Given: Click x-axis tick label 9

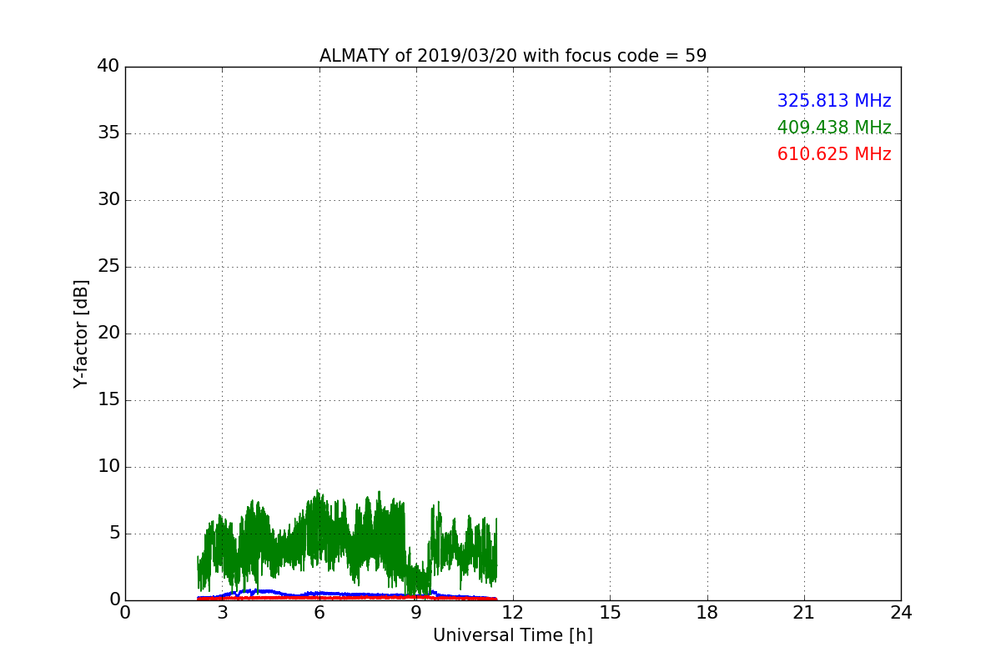Looking at the screenshot, I should [x=416, y=613].
